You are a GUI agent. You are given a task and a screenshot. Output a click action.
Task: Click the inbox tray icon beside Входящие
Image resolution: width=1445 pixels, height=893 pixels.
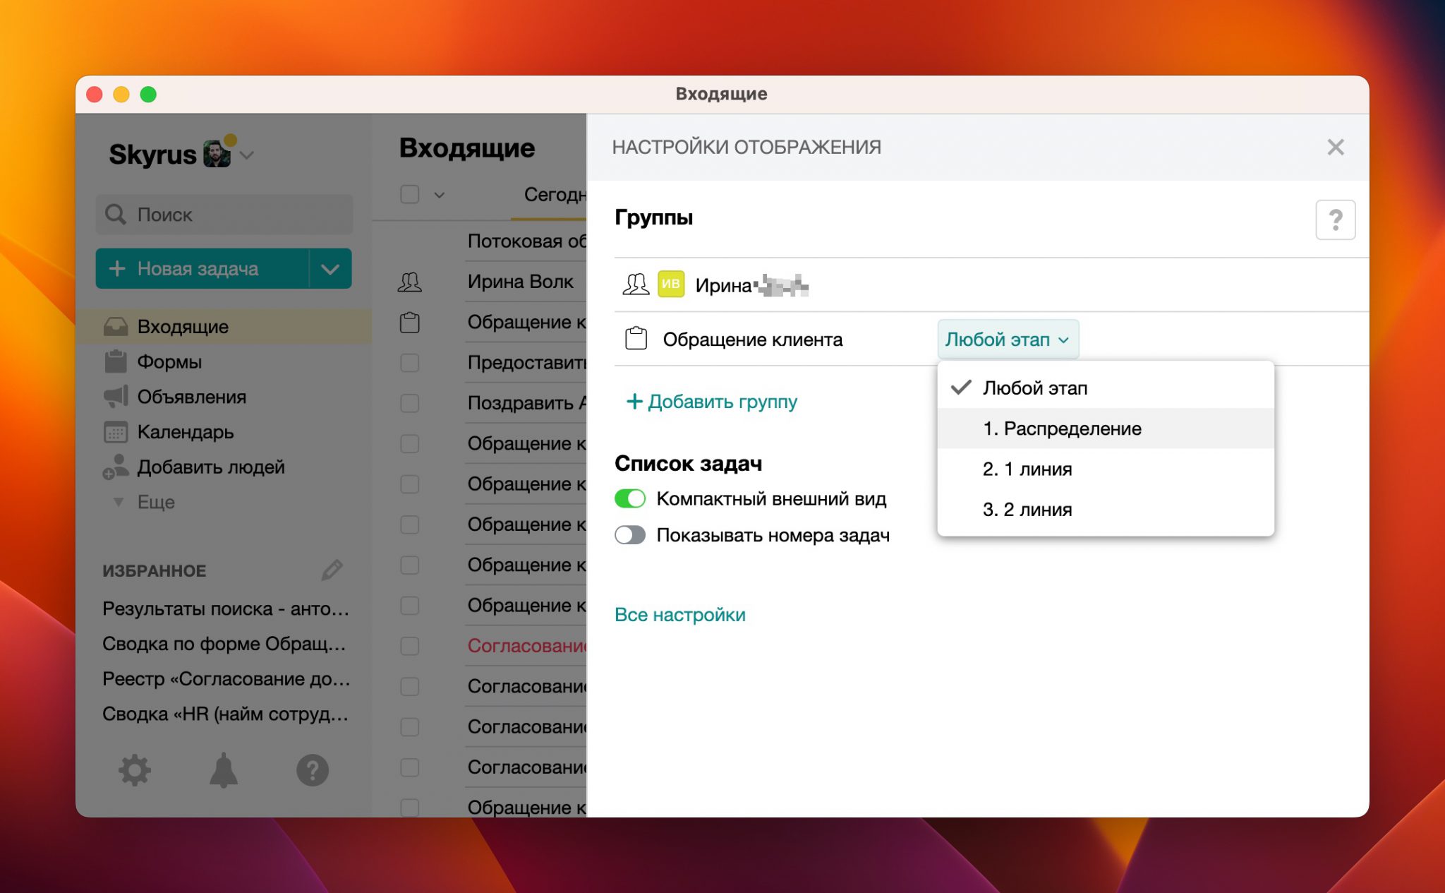click(115, 326)
